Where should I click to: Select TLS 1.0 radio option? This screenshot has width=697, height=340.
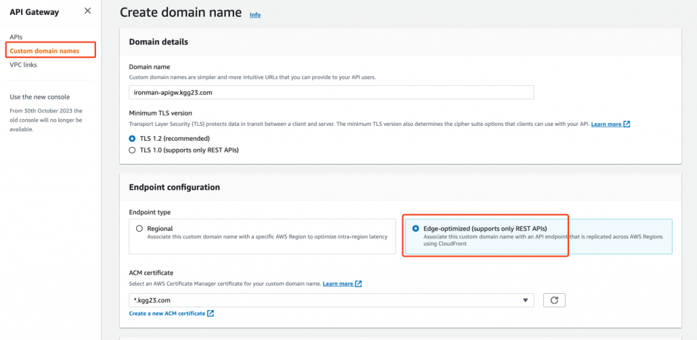(132, 150)
